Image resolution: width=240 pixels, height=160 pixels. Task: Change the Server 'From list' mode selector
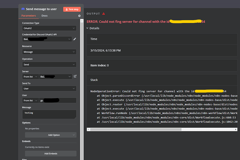(30, 76)
